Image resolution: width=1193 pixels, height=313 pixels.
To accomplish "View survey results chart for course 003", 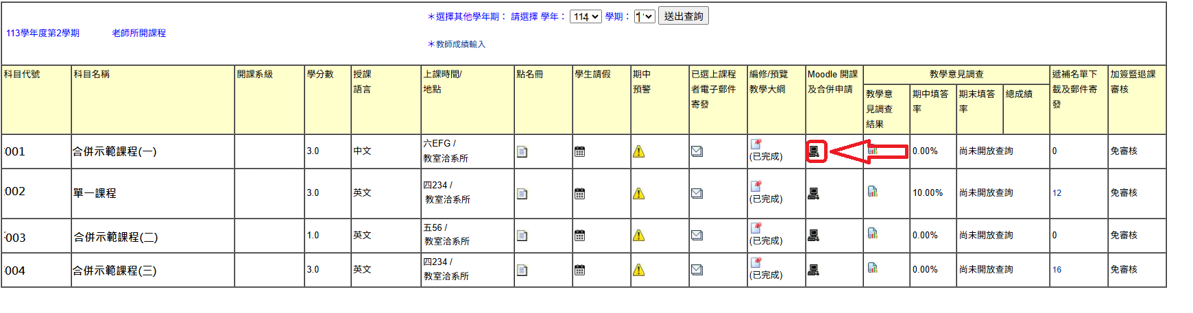I will [872, 234].
